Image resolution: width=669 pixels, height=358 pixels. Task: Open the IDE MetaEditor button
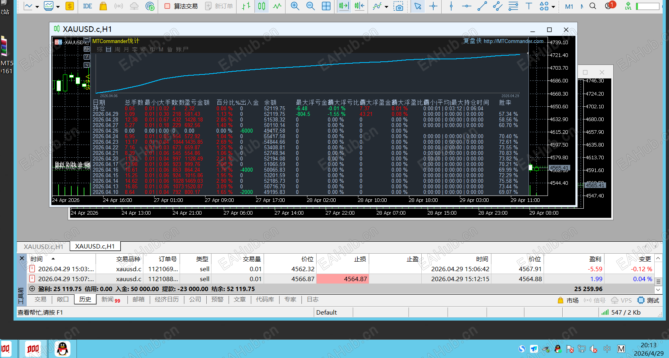click(x=88, y=6)
